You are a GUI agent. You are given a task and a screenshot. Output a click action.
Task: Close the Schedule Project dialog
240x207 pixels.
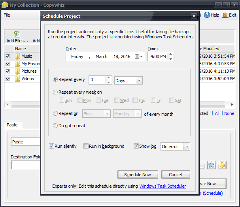coord(194,16)
